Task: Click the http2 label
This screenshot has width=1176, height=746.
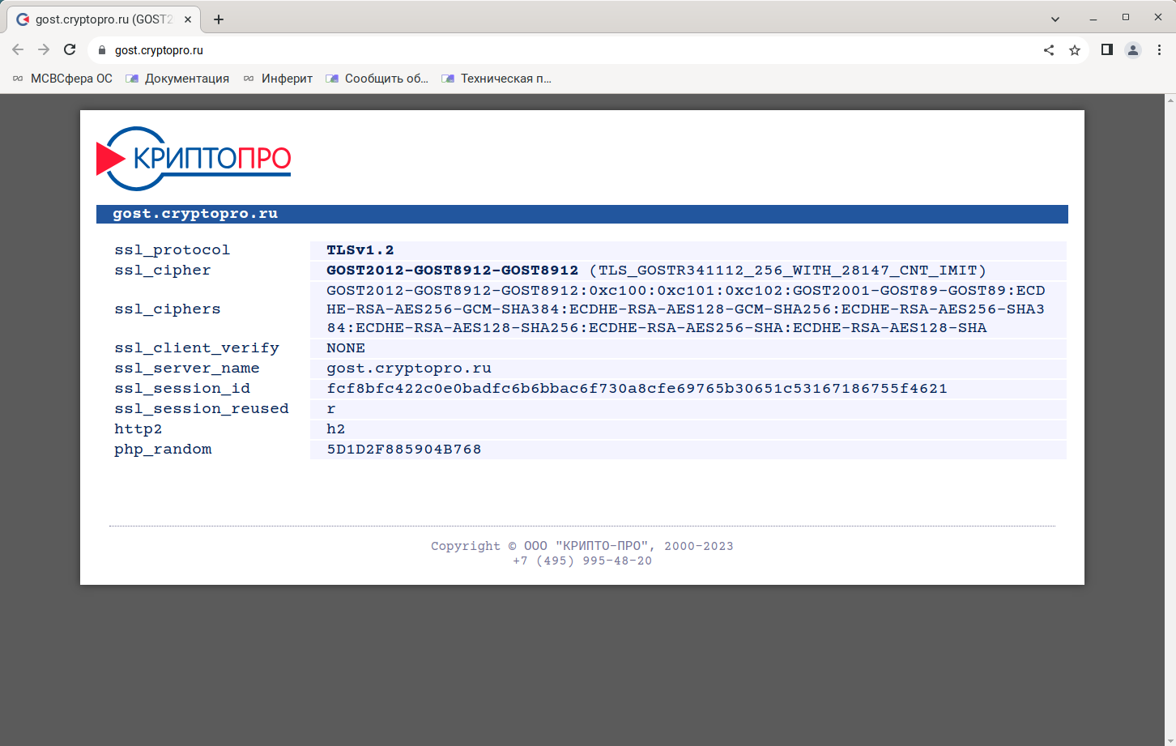Action: [x=138, y=429]
